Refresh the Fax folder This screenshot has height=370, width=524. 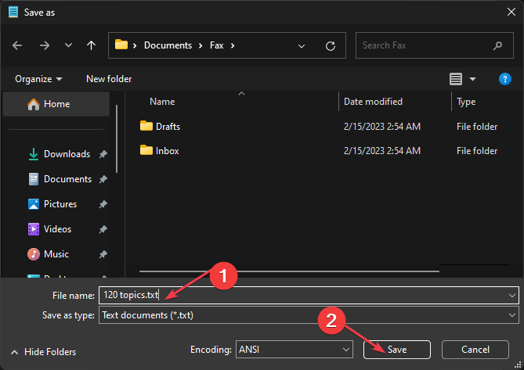[x=331, y=45]
